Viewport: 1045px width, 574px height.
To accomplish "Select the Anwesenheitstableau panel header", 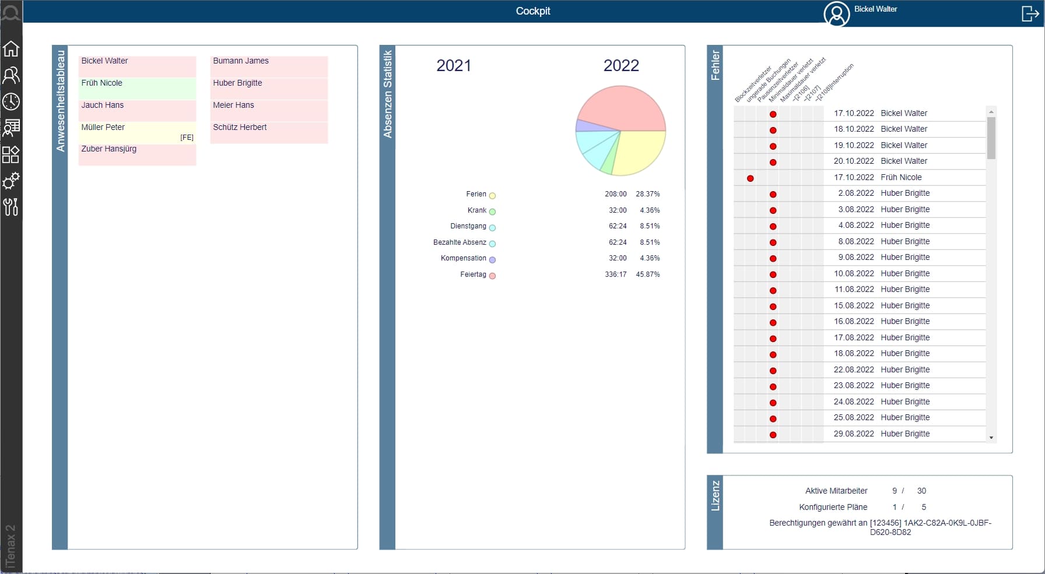I will (x=60, y=101).
